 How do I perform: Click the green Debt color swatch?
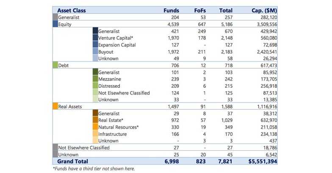[x=55, y=65]
